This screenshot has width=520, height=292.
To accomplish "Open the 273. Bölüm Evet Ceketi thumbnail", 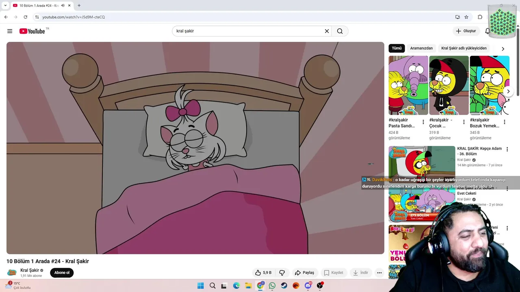I will tap(422, 205).
